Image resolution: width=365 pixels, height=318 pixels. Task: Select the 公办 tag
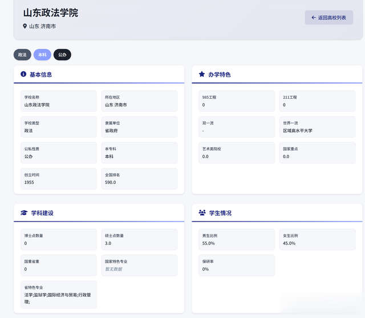pyautogui.click(x=62, y=55)
